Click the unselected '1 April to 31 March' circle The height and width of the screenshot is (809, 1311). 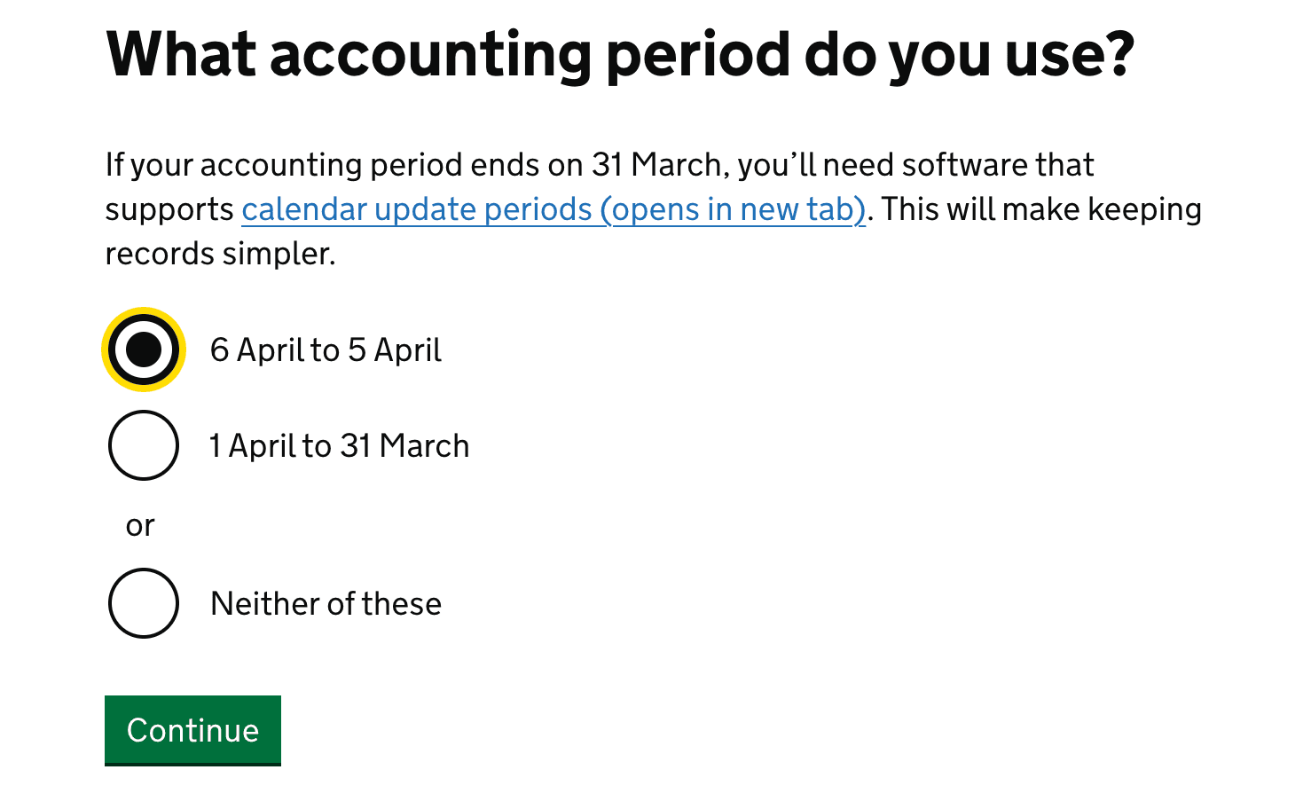pyautogui.click(x=143, y=445)
